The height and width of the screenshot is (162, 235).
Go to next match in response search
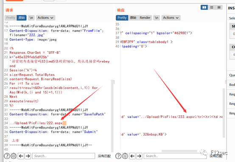pyautogui.click(x=139, y=156)
